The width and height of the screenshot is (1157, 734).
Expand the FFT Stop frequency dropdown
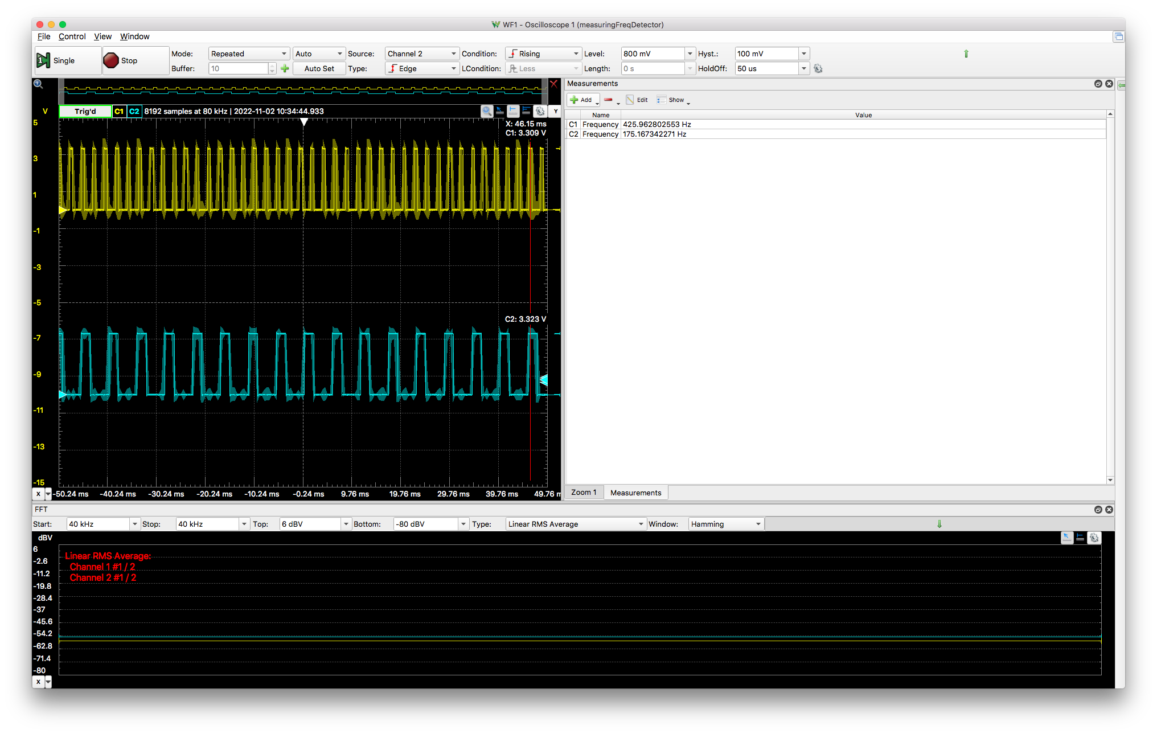click(244, 524)
